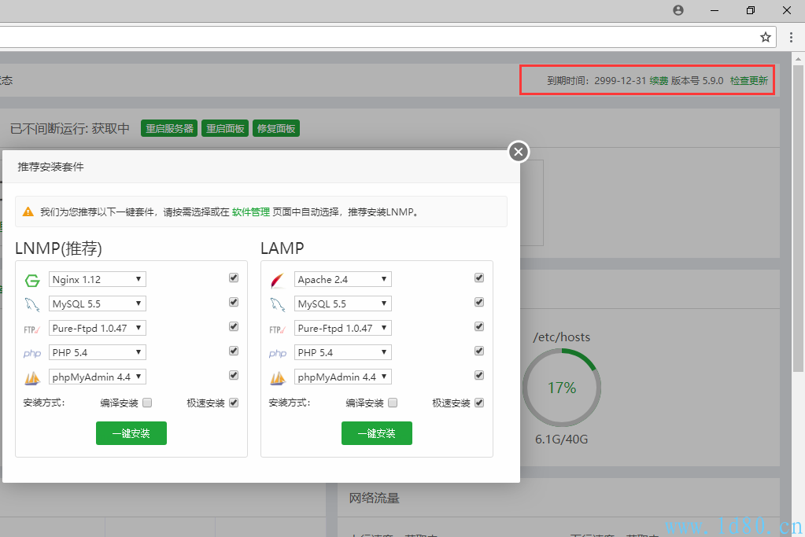Click the LNMP(推荐) heading
This screenshot has width=805, height=537.
tap(58, 248)
